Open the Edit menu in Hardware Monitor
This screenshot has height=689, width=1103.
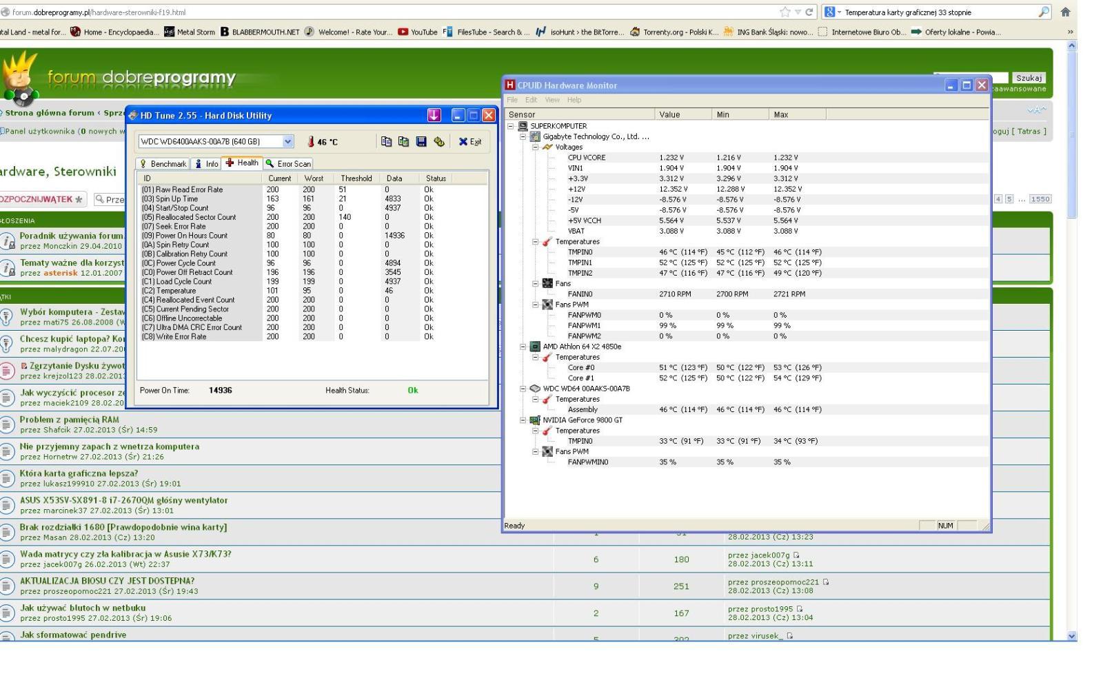(531, 100)
